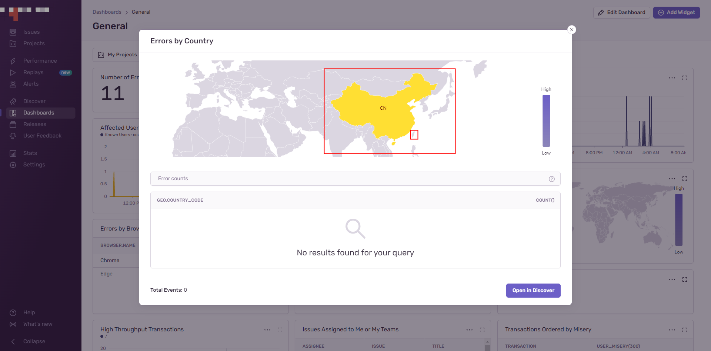Click Open in Discover
711x351 pixels.
533,290
